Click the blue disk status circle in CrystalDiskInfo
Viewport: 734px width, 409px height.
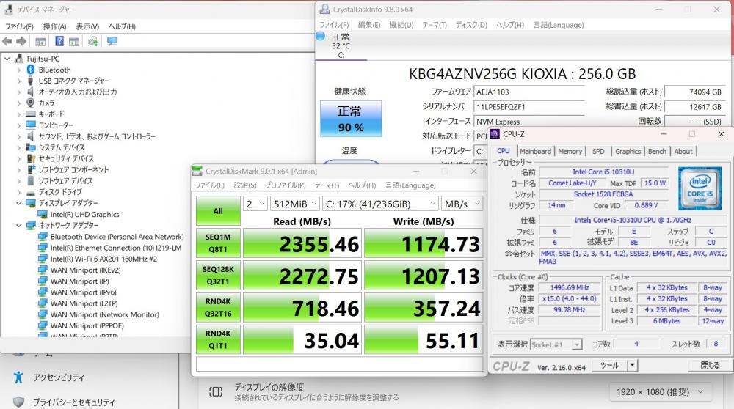321,36
